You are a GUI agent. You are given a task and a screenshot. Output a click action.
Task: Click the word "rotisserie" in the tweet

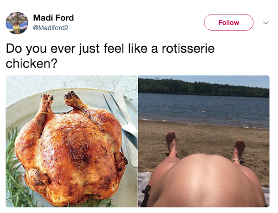tap(188, 49)
